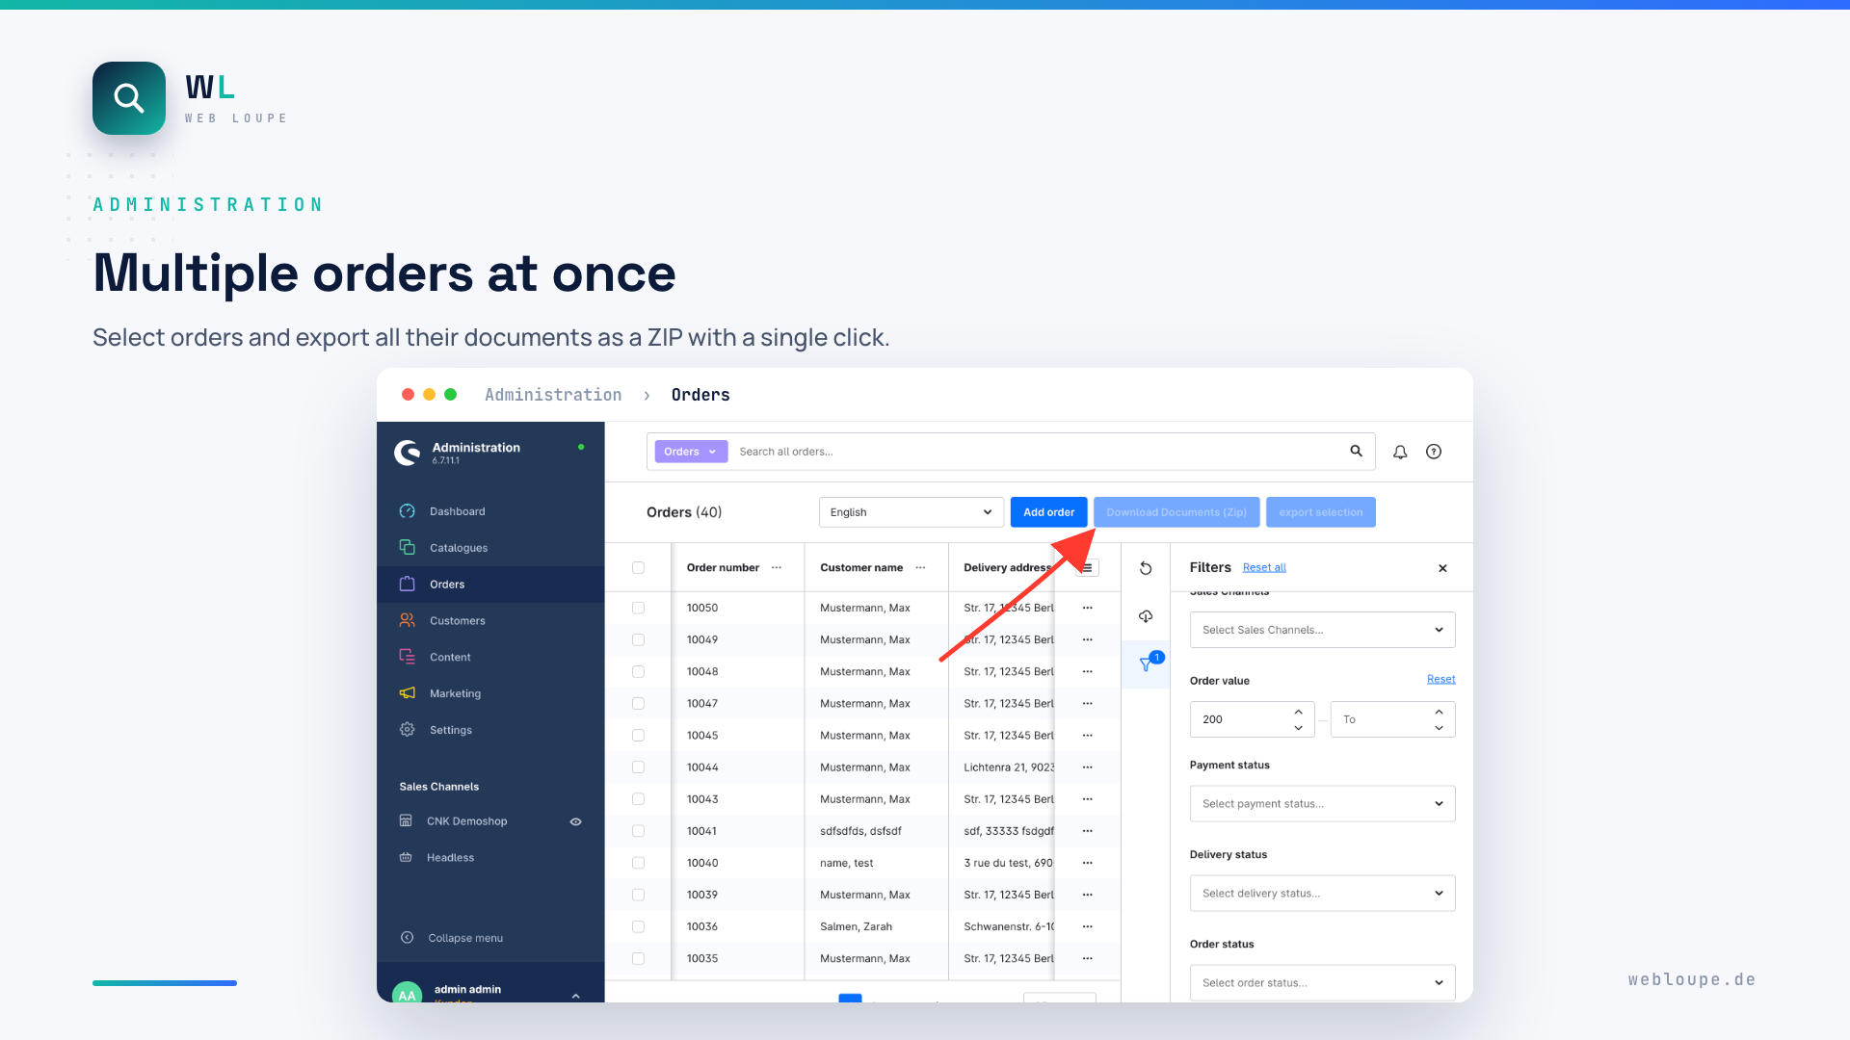Image resolution: width=1850 pixels, height=1040 pixels.
Task: Select checkbox for order 10045
Action: coord(638,736)
